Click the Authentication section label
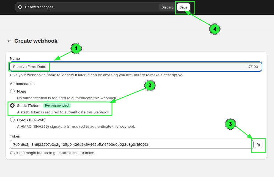Screen dimensions: 274x177 [22, 84]
